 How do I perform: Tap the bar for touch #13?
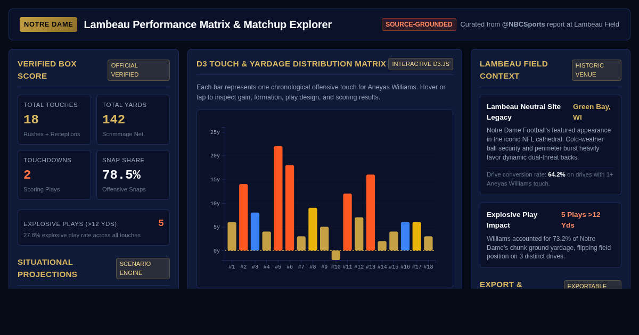tap(371, 213)
